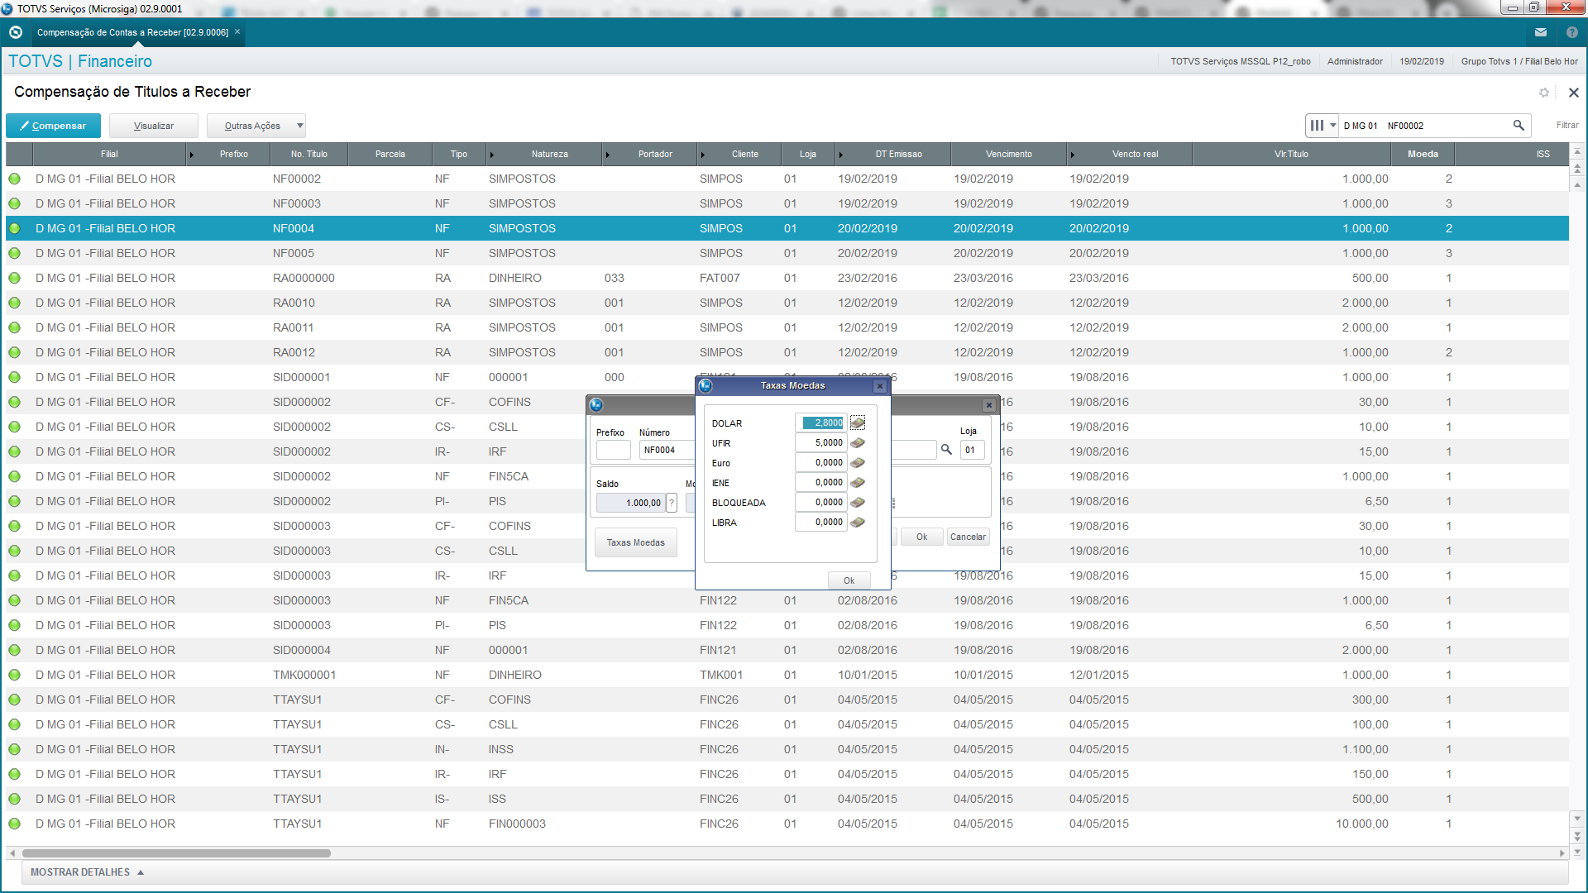Select the green status dot of RA0010
Image resolution: width=1588 pixels, height=893 pixels.
[x=15, y=303]
